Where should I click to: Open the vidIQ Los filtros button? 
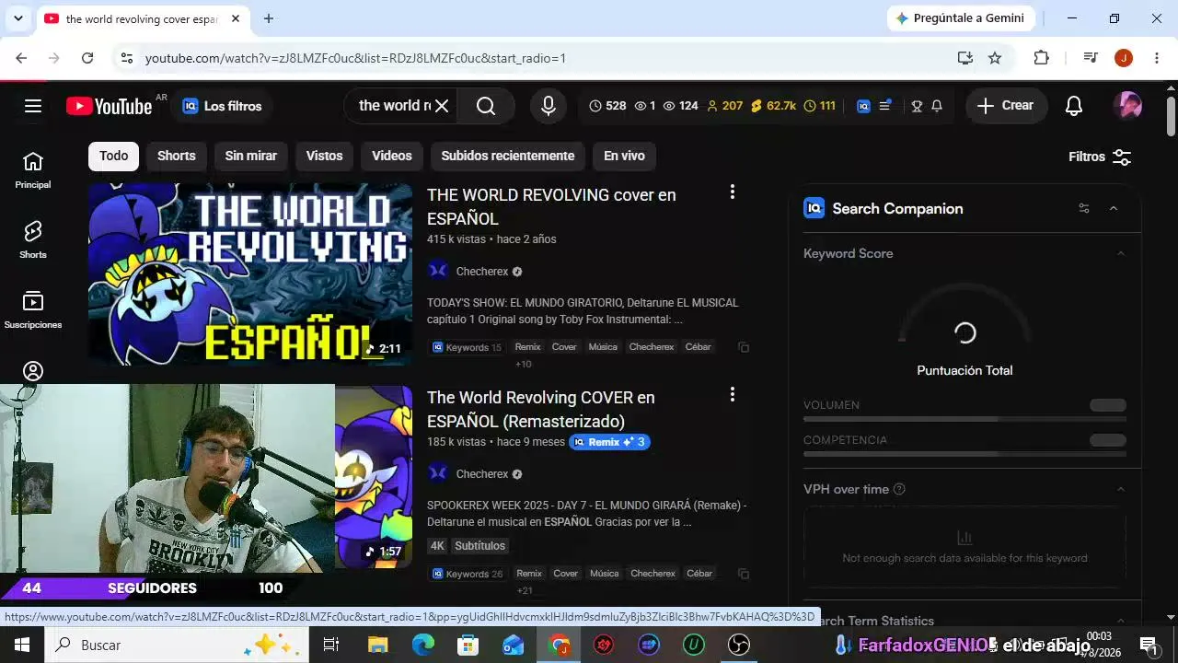click(x=222, y=106)
